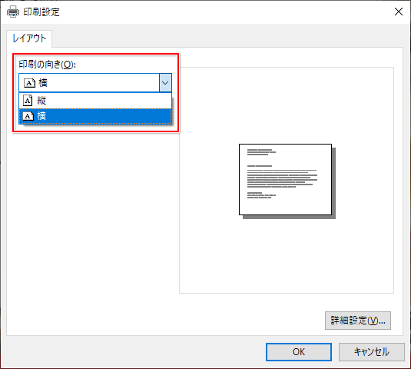Click the 印刷設定 title bar text
The image size is (411, 369).
click(41, 12)
